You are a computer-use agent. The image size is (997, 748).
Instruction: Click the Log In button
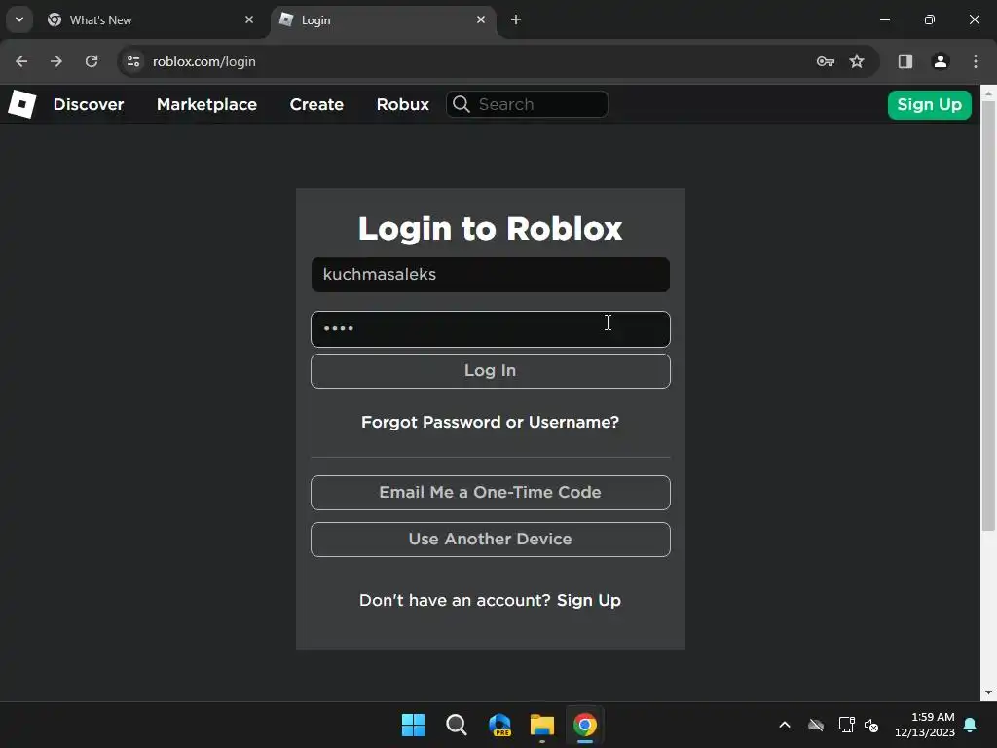point(491,371)
